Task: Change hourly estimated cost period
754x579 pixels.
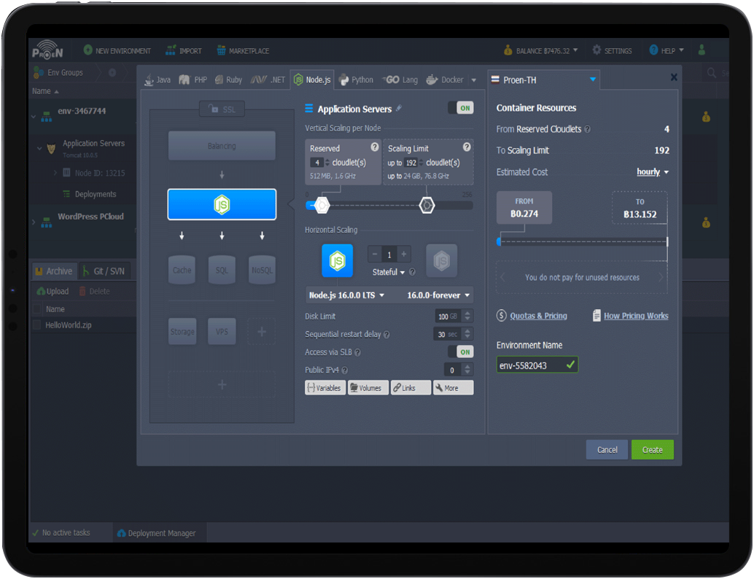Action: pos(653,171)
